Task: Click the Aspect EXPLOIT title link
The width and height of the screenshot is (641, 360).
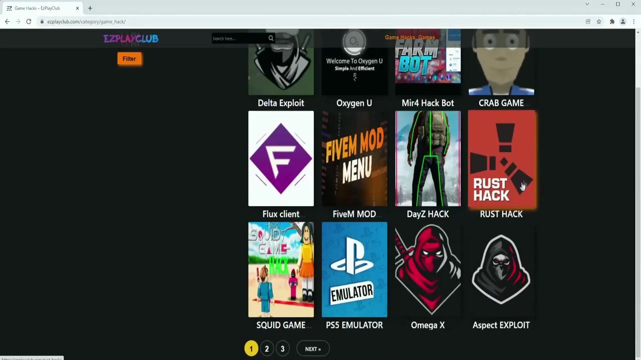Action: click(x=501, y=325)
